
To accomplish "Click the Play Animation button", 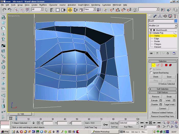I will [150, 123].
